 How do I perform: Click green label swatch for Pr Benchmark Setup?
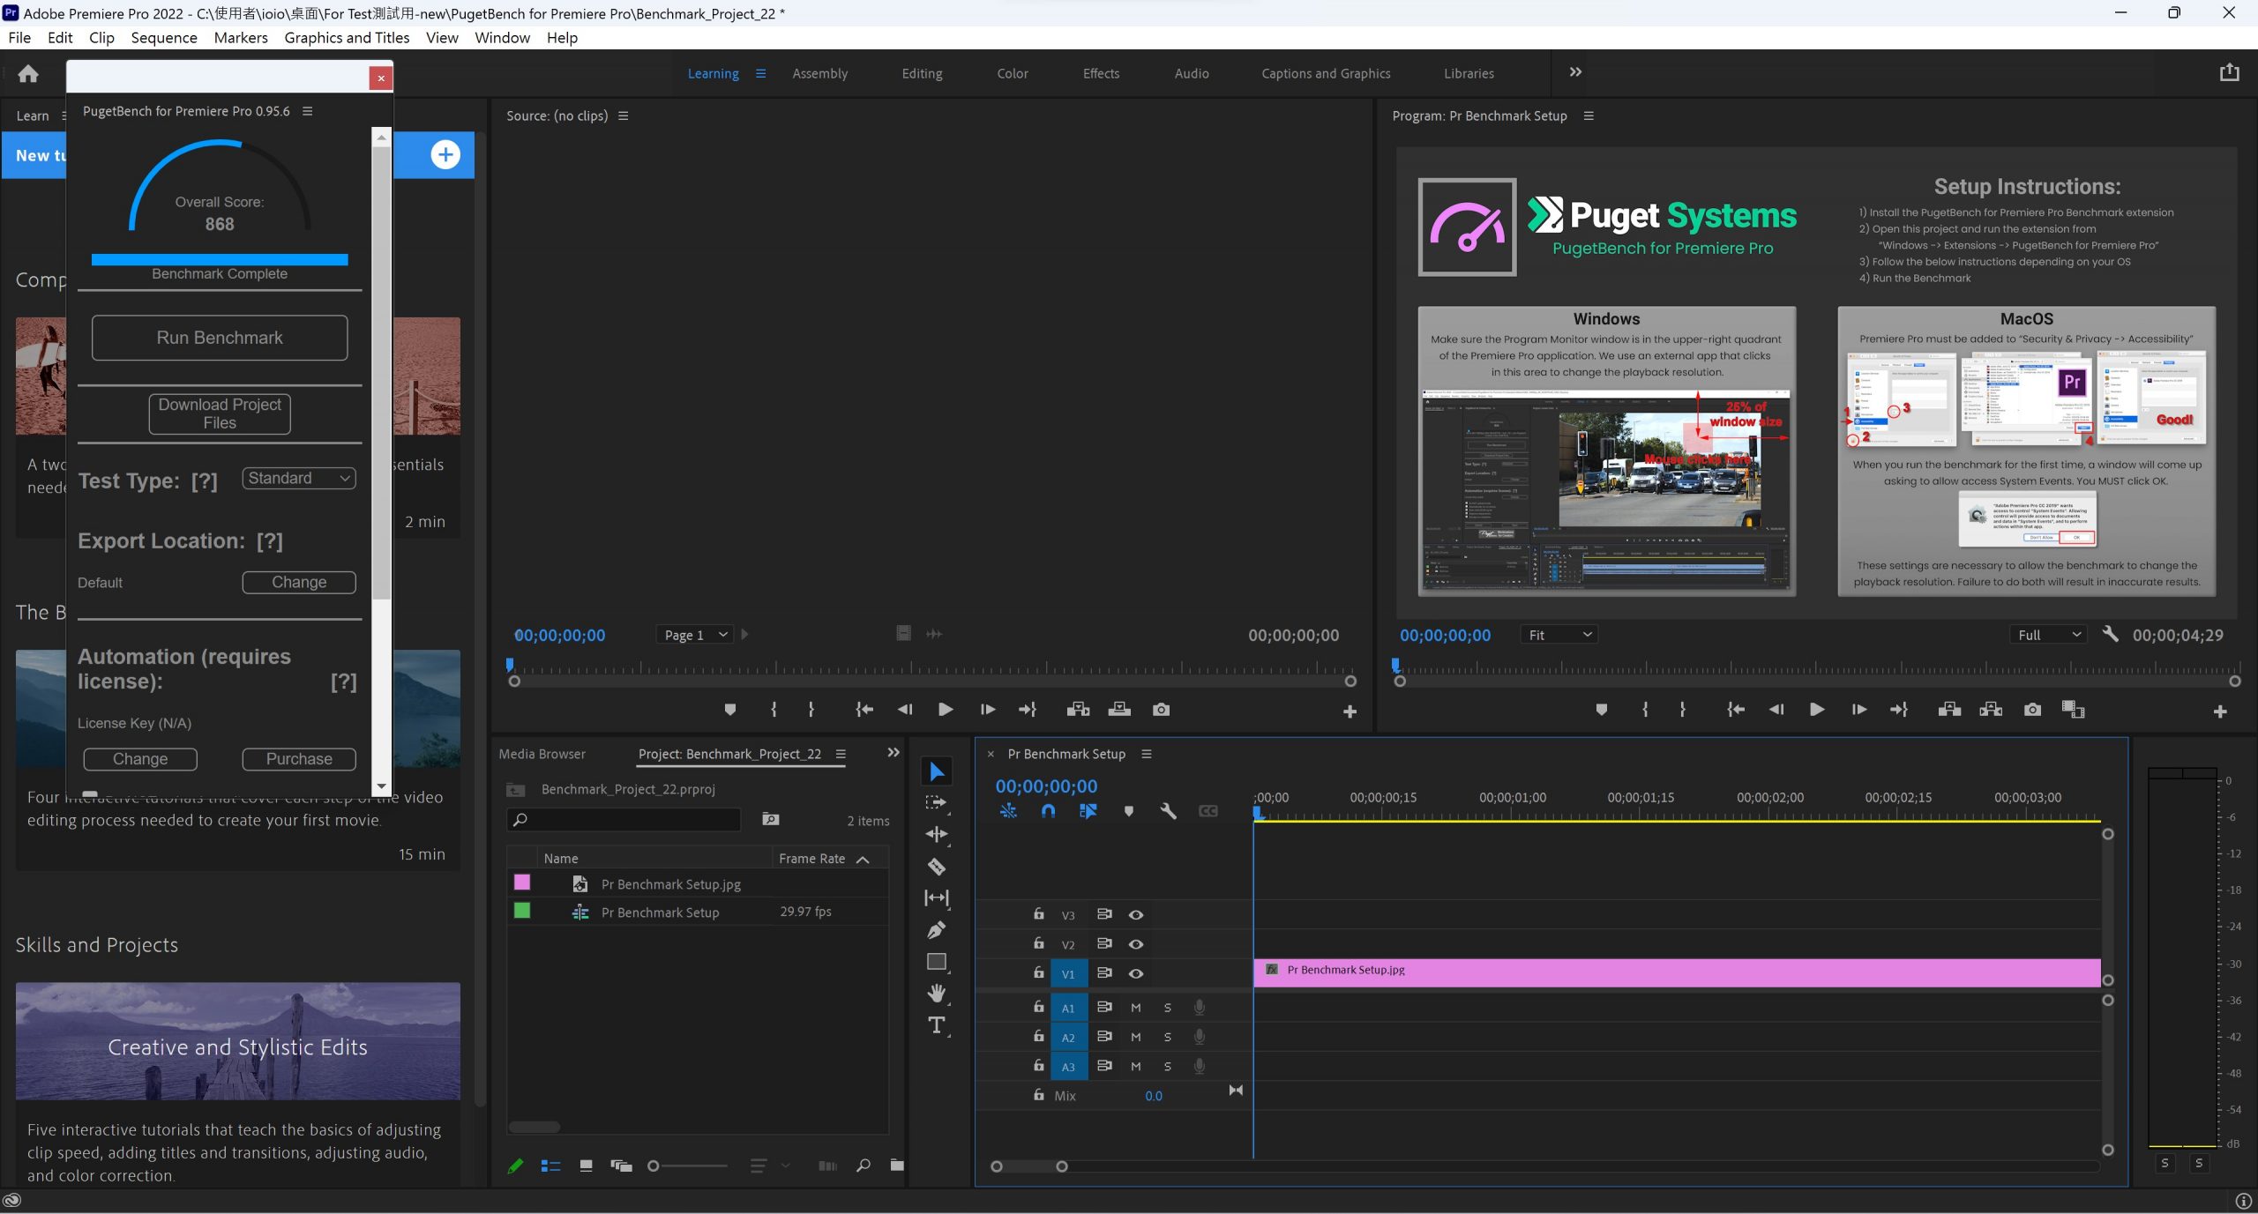pyautogui.click(x=522, y=911)
